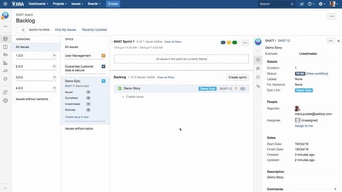Open the issue detail ellipsis menu
The height and width of the screenshot is (192, 342).
coord(331,41)
